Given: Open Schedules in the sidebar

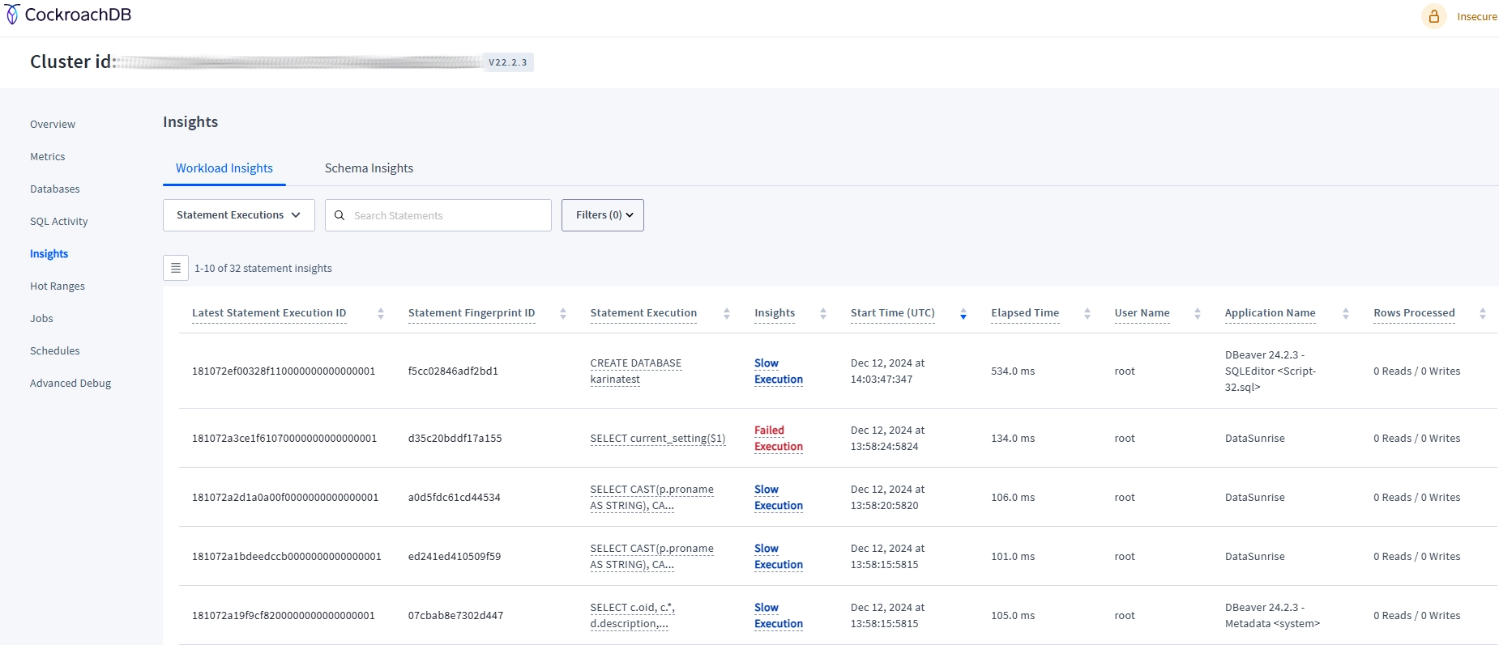Looking at the screenshot, I should pyautogui.click(x=55, y=350).
